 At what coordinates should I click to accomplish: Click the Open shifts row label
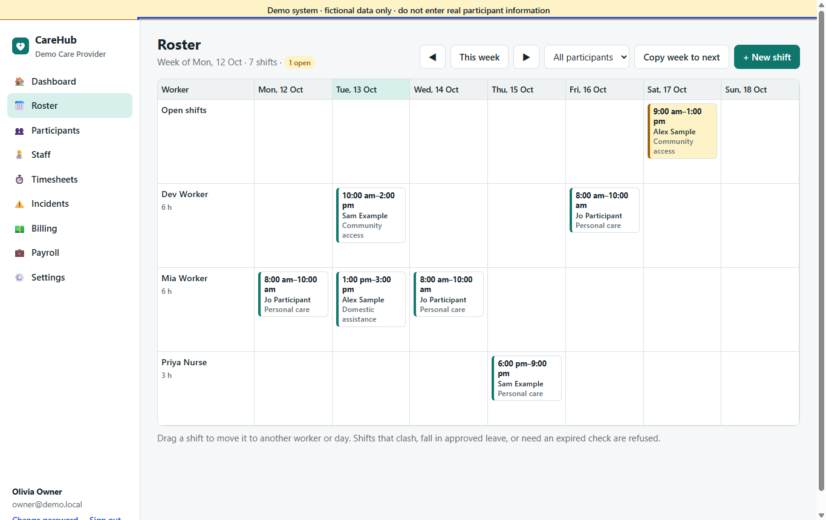pyautogui.click(x=184, y=111)
